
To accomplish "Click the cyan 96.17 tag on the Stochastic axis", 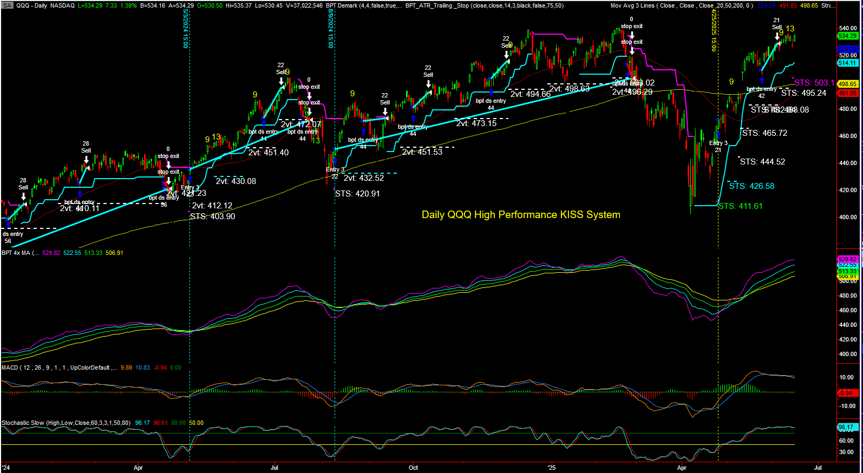I will point(848,427).
